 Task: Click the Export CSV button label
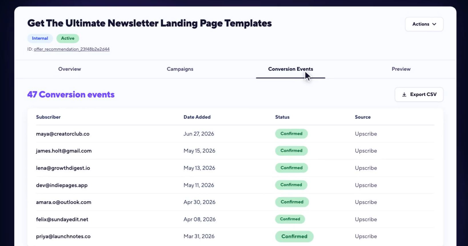point(423,95)
